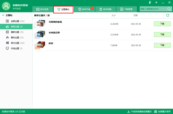
Task: Click the software search input field
Action: (153, 9)
